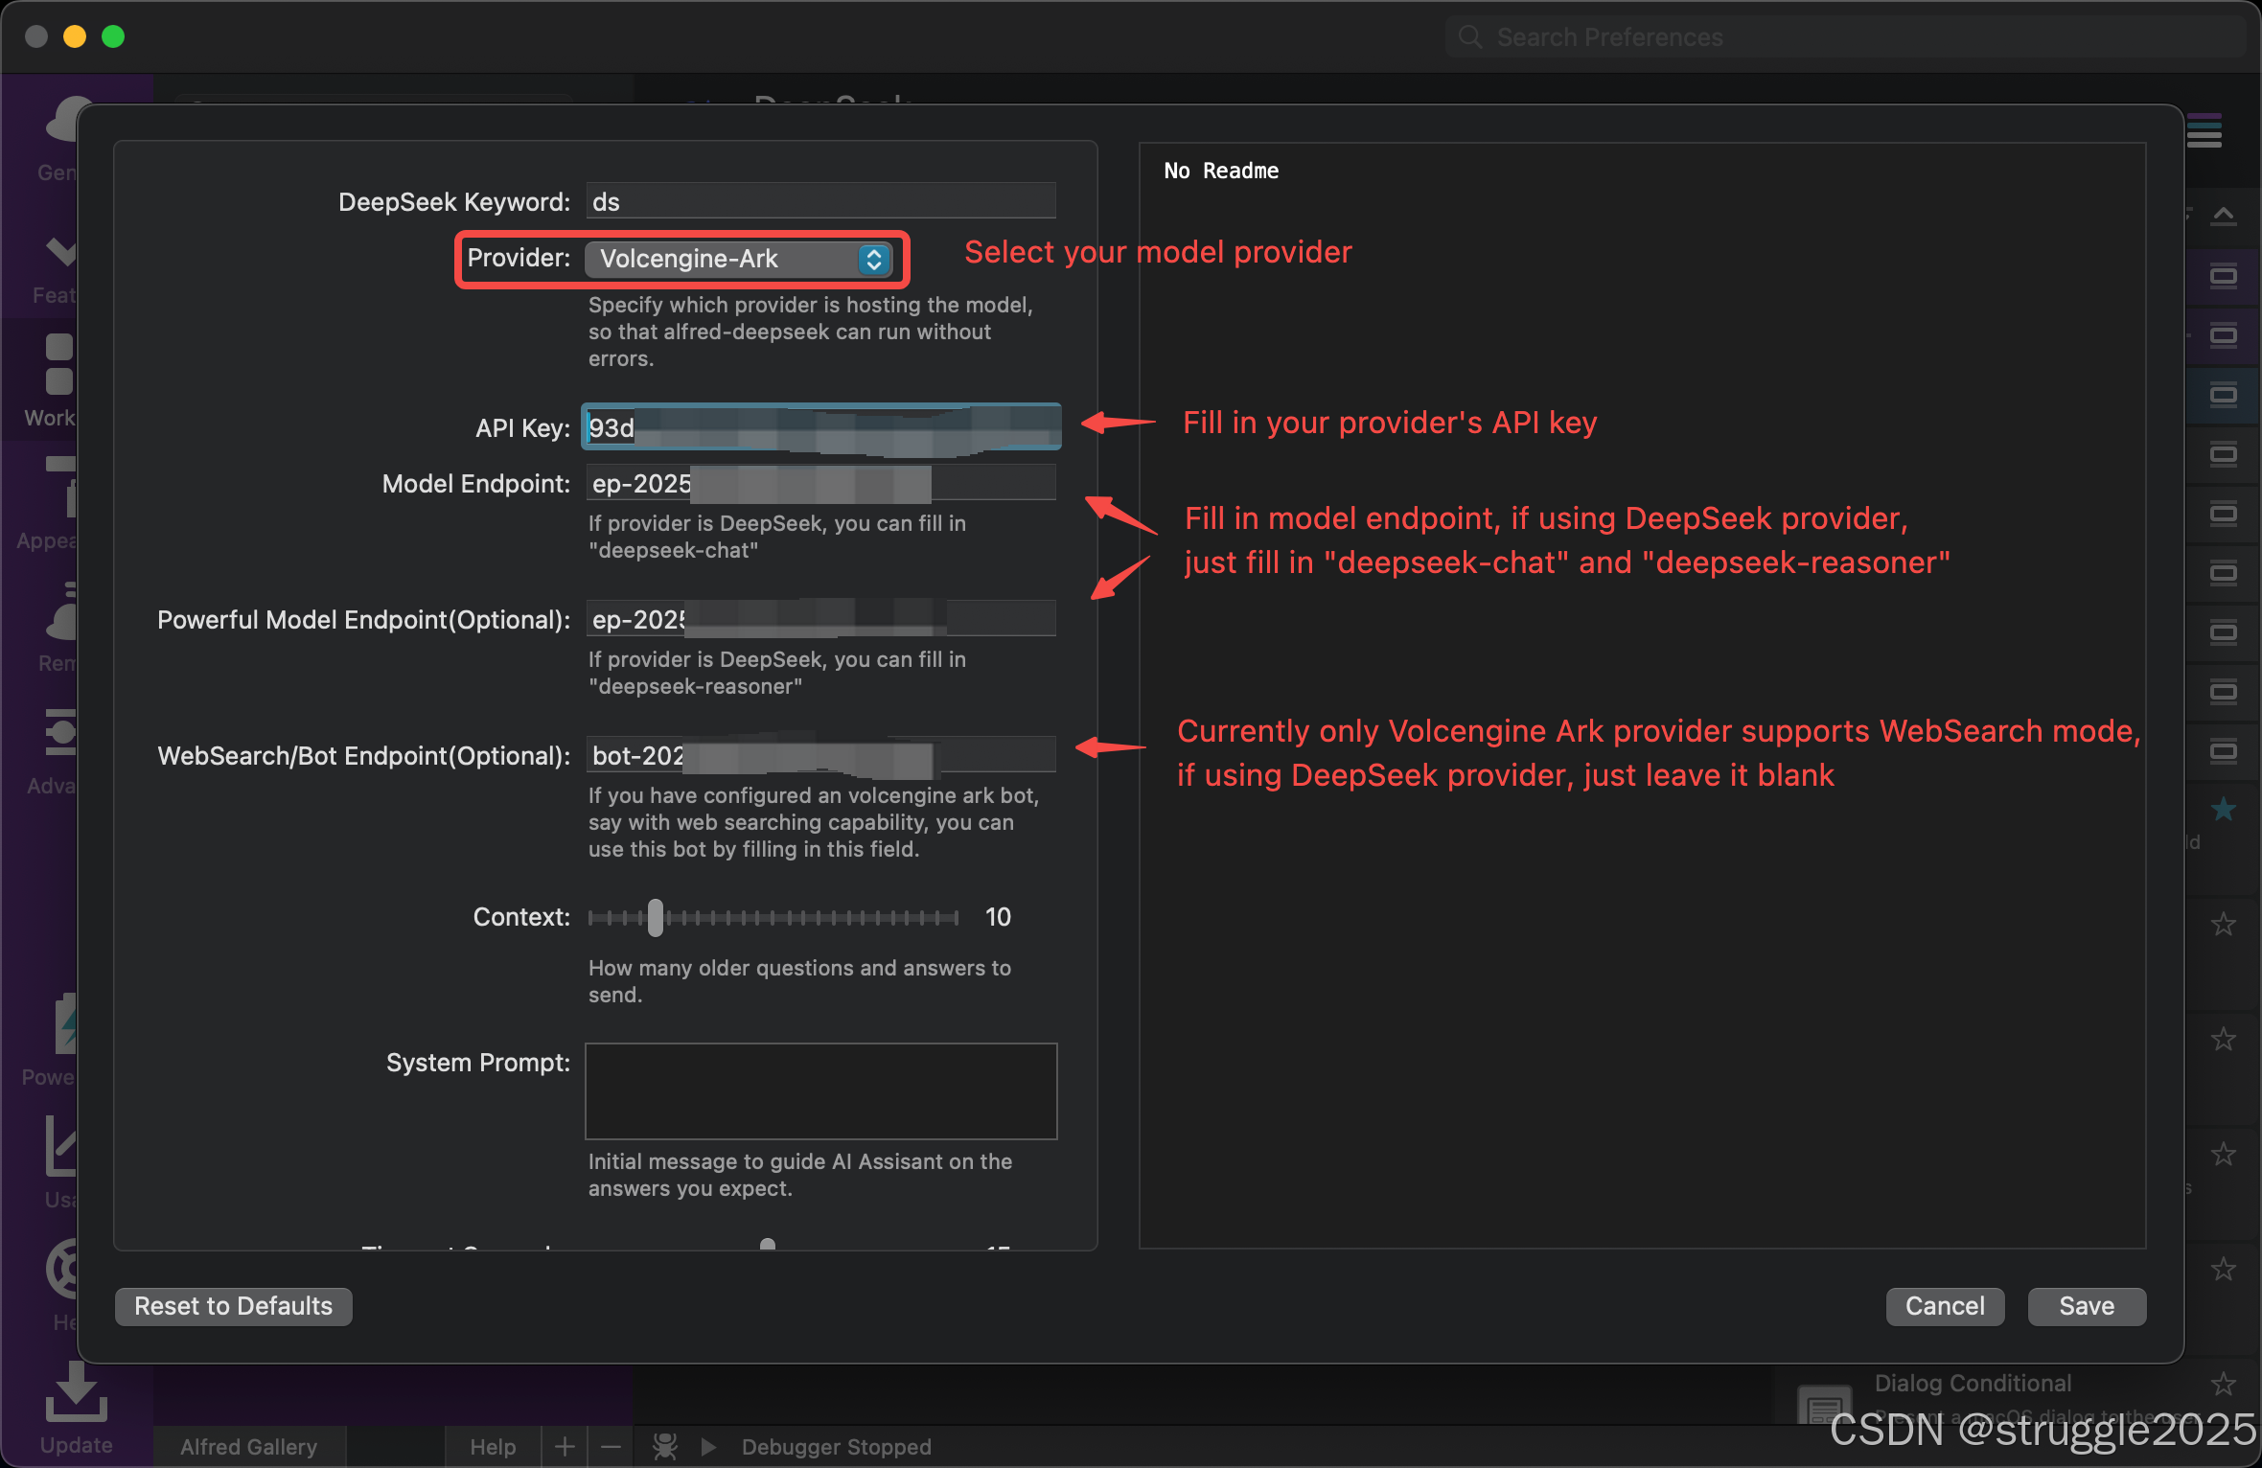Image resolution: width=2262 pixels, height=1468 pixels.
Task: Star the Dialog Conditional item
Action: (2224, 1384)
